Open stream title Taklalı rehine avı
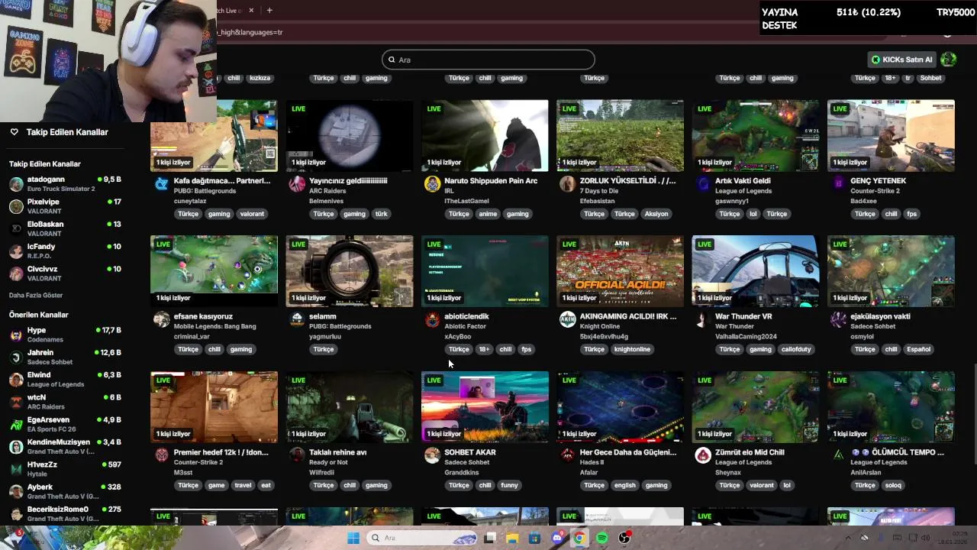This screenshot has width=977, height=550. tap(338, 452)
